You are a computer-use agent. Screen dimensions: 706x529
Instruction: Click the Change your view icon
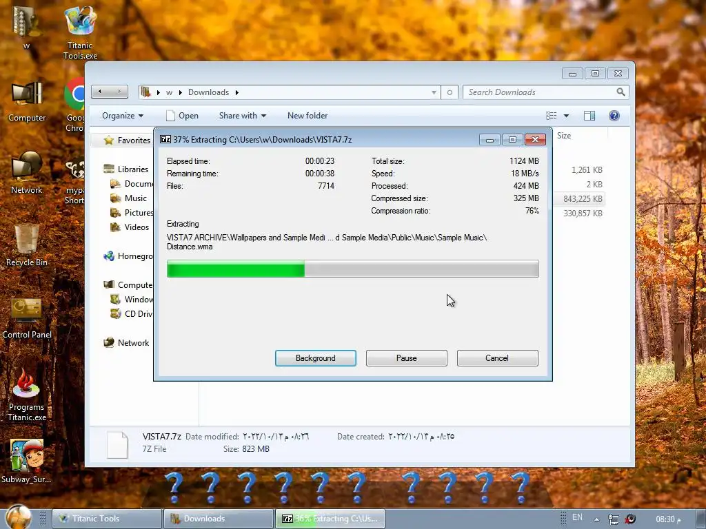pyautogui.click(x=552, y=116)
